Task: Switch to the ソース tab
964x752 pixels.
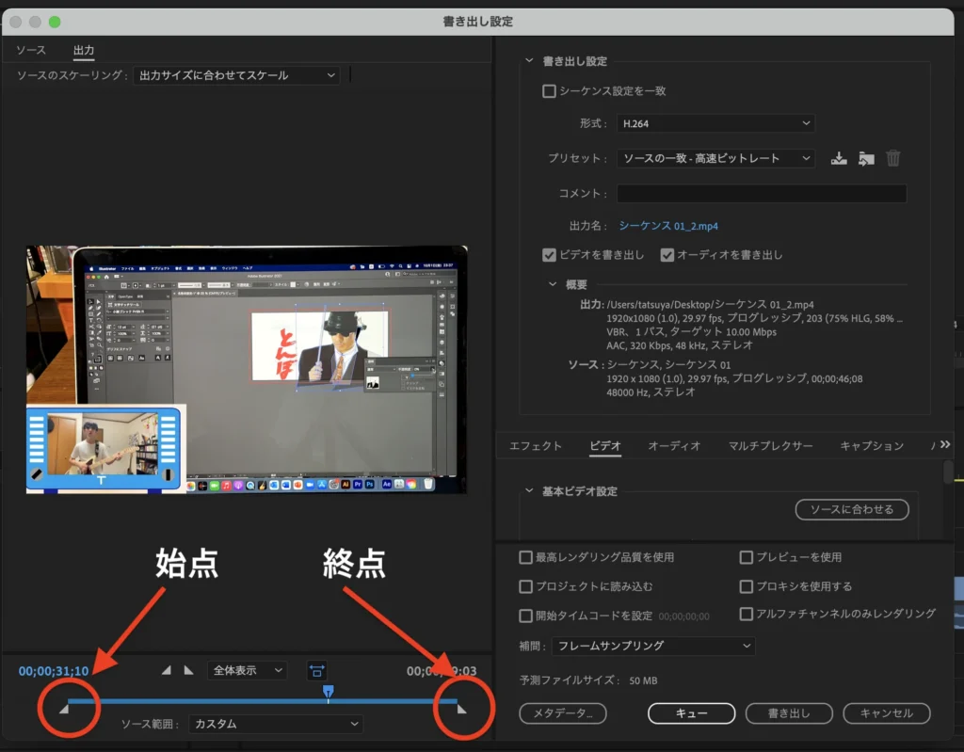Action: tap(31, 50)
